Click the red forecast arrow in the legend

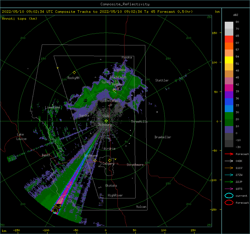point(229,154)
